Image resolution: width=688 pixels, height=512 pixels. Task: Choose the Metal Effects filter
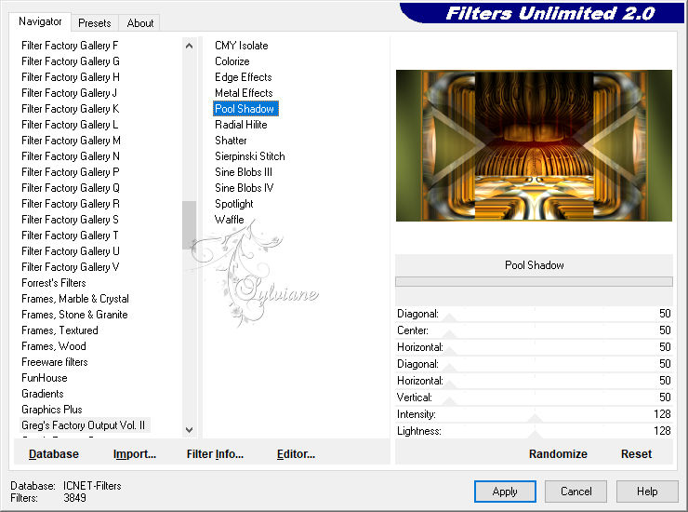pyautogui.click(x=244, y=93)
